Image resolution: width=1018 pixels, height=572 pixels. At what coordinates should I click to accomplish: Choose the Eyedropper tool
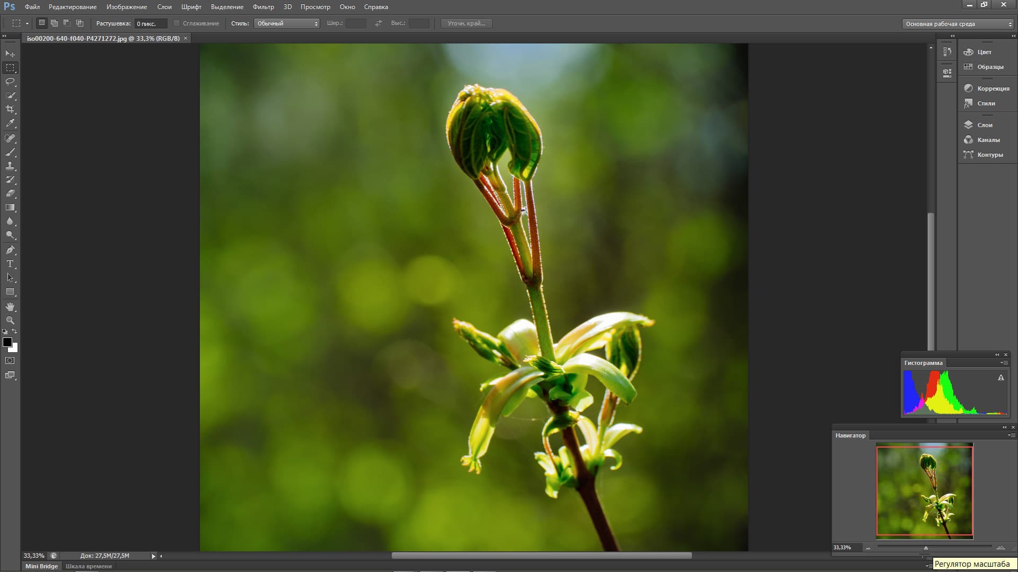10,123
